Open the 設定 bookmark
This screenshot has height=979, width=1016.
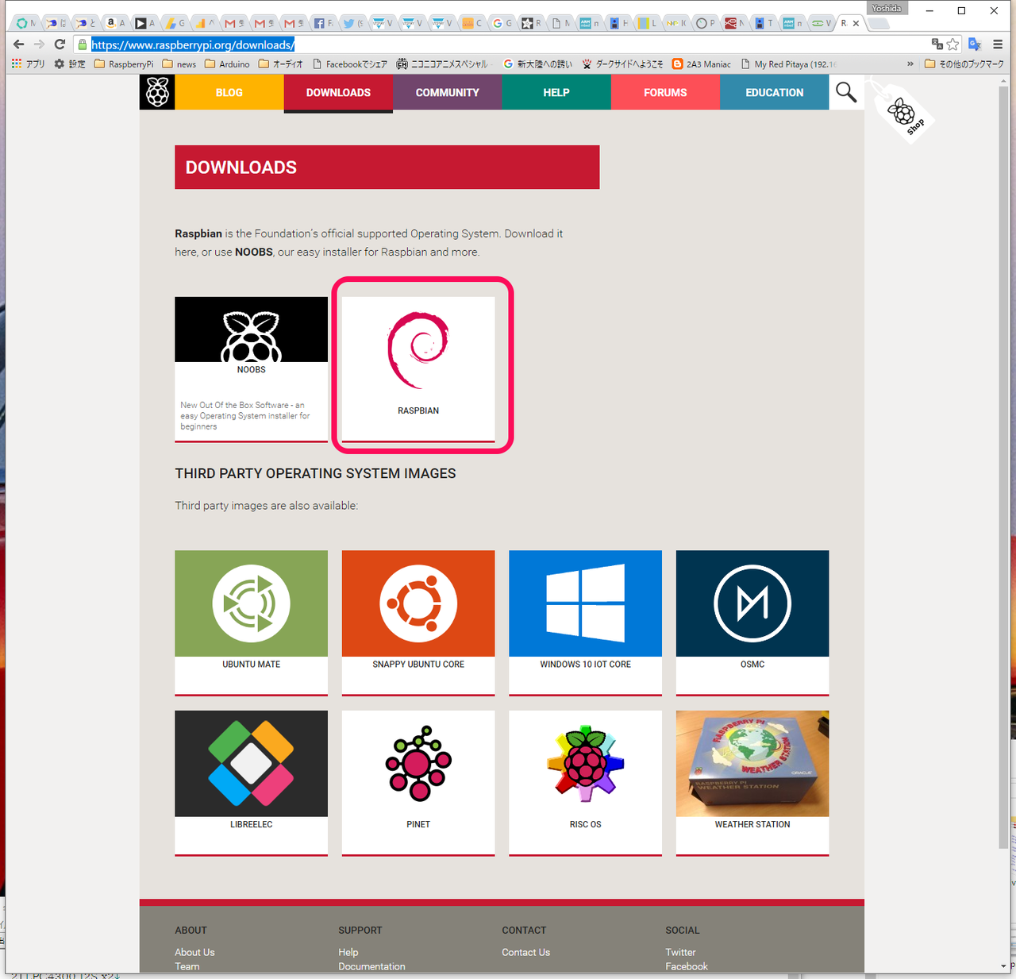70,64
